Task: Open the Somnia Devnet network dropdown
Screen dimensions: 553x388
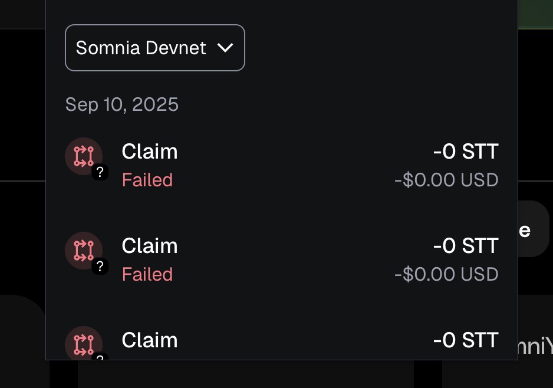Action: [x=154, y=48]
